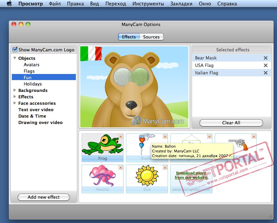
Task: Switch to the Effects tab
Action: 129,37
